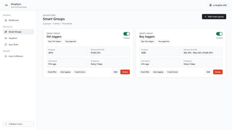232x130 pixels.
Task: Open Suppliers page
Action: (19, 38)
